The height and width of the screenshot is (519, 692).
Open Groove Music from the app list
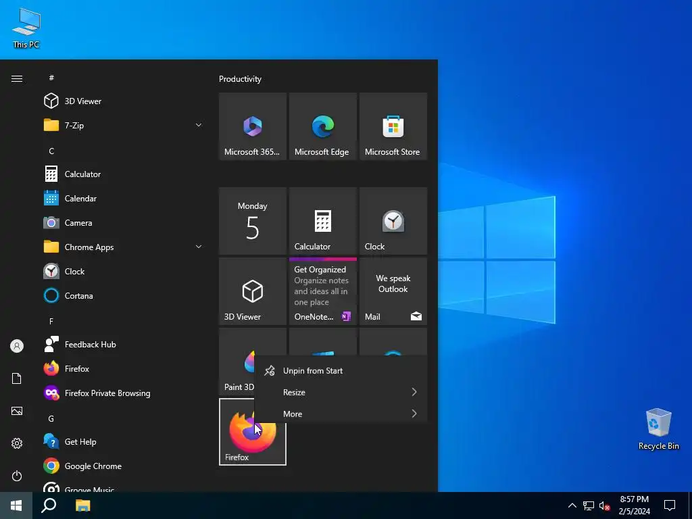pyautogui.click(x=123, y=487)
